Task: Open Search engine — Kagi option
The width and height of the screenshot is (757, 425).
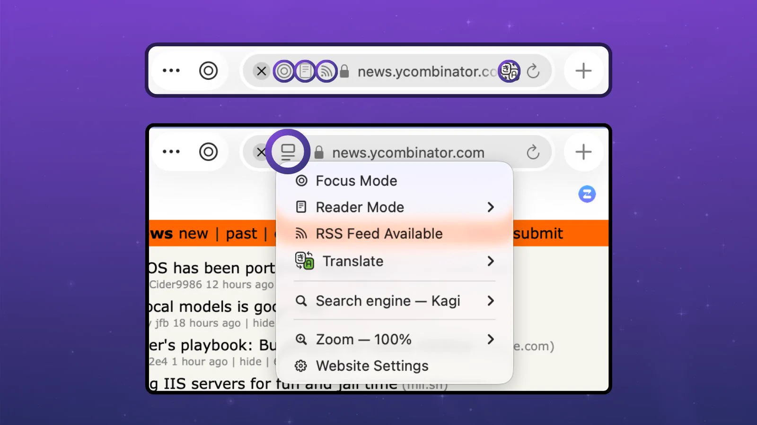Action: click(394, 301)
